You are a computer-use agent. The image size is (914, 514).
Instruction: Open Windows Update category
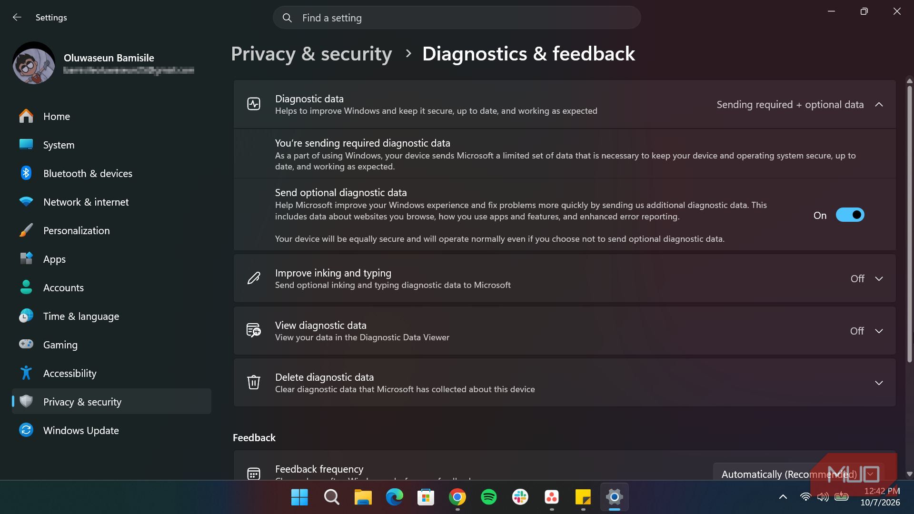(x=111, y=430)
